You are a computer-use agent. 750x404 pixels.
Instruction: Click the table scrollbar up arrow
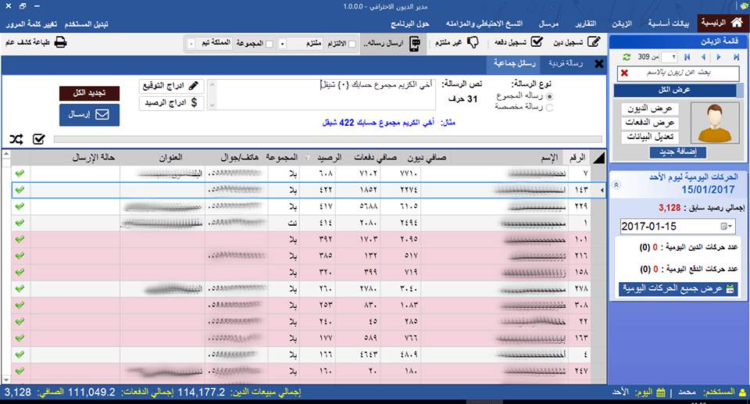[x=6, y=155]
